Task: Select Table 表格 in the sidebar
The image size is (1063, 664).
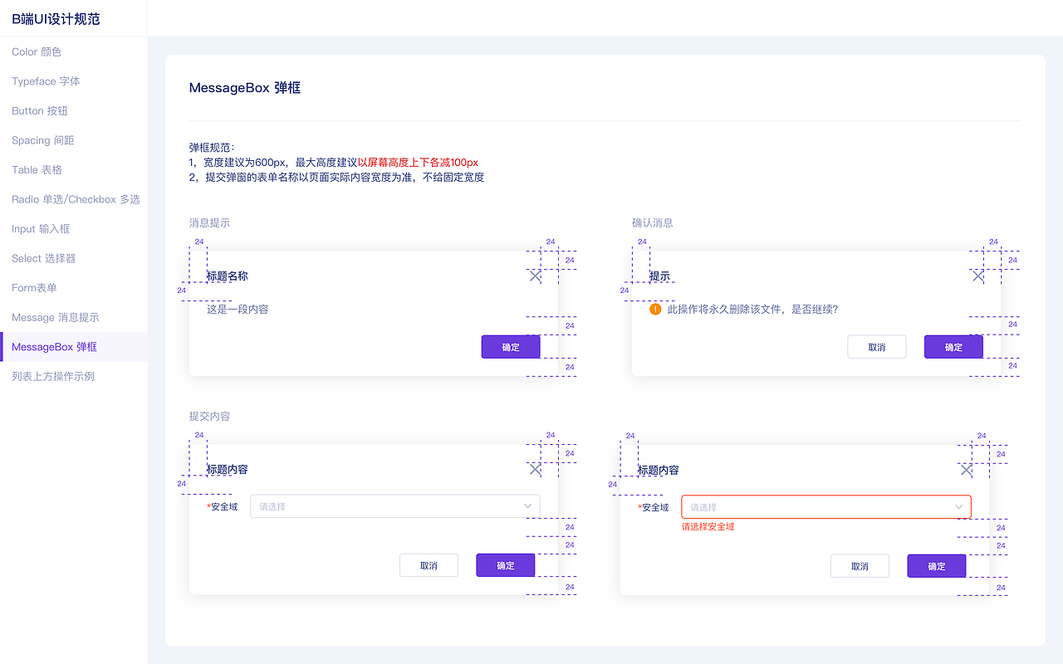Action: tap(74, 169)
